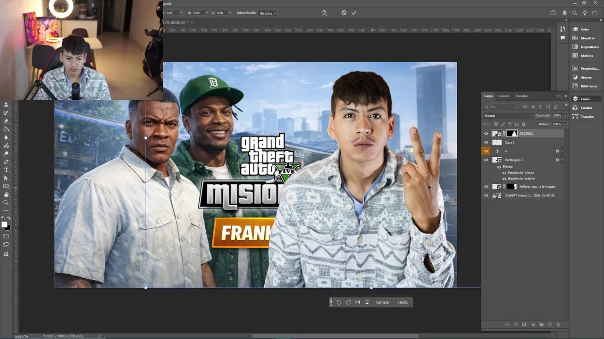This screenshot has height=339, width=604.
Task: Expand effects on text layer 4
Action: point(562,151)
